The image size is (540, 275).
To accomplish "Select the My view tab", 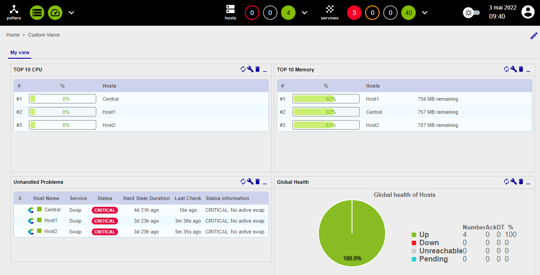I will pos(20,52).
